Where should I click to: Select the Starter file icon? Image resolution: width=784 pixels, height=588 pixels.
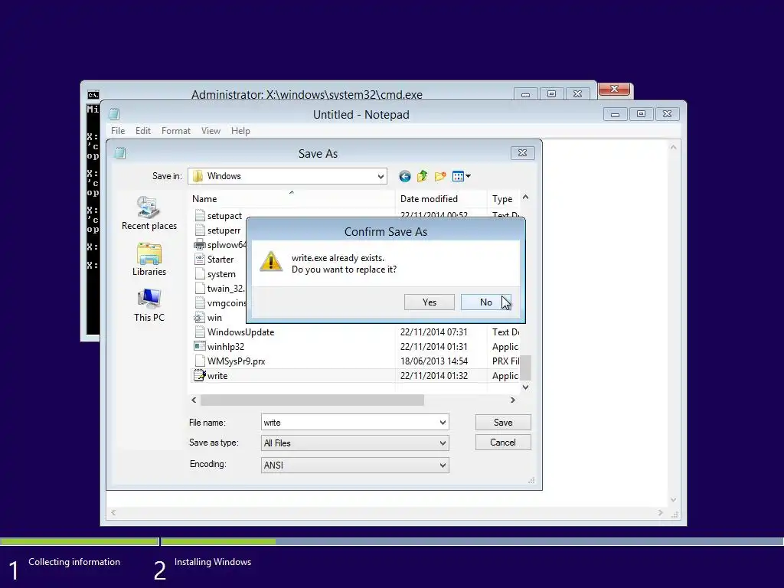click(x=200, y=259)
